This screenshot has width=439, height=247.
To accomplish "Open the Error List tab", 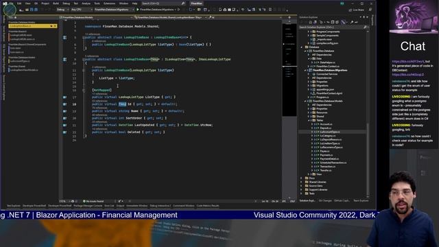I will click(109, 206).
